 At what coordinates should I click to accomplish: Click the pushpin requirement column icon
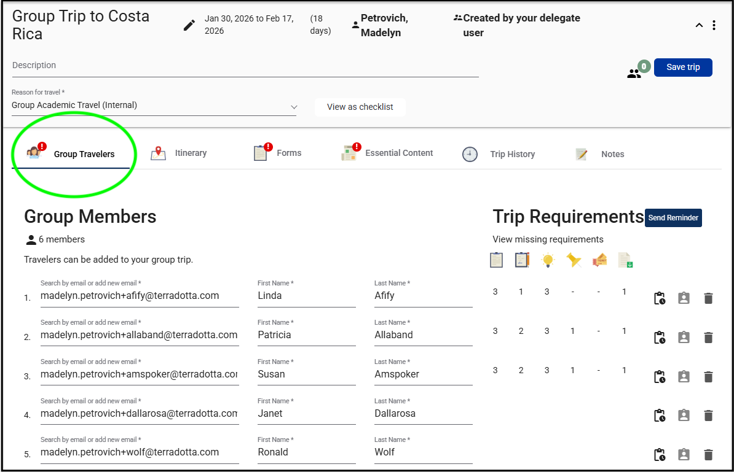[x=574, y=260]
